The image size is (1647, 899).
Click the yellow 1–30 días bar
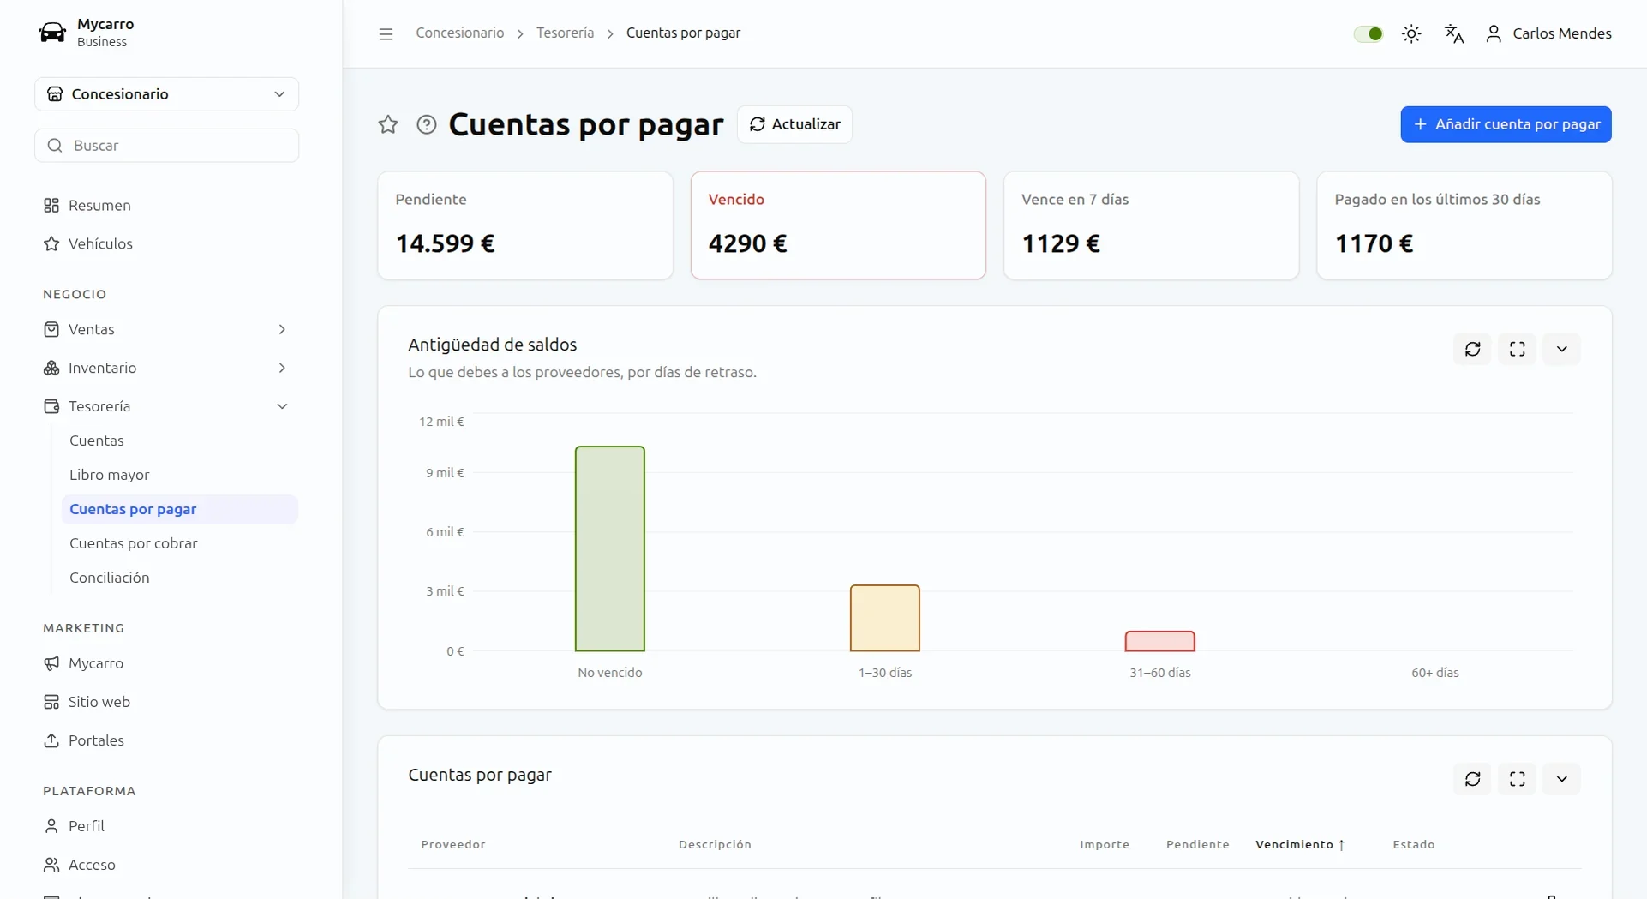point(885,618)
